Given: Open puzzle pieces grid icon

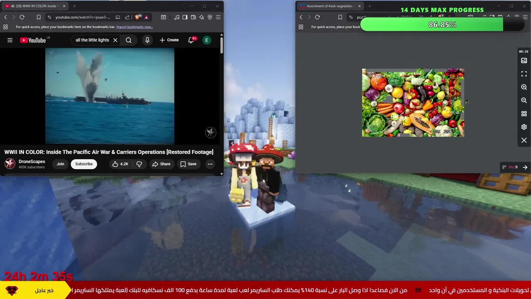Looking at the screenshot, I should (x=524, y=114).
